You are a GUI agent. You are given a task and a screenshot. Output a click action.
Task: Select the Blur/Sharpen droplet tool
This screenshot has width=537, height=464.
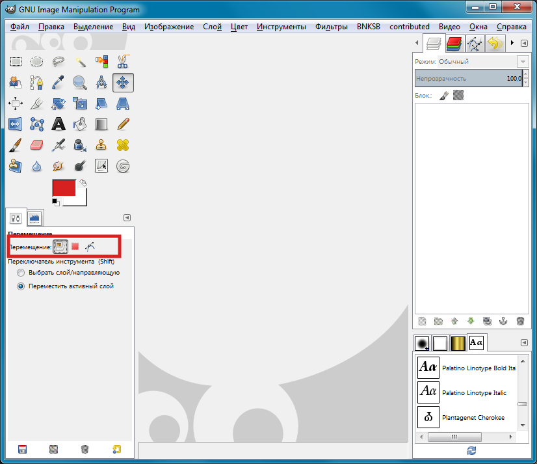tap(36, 167)
